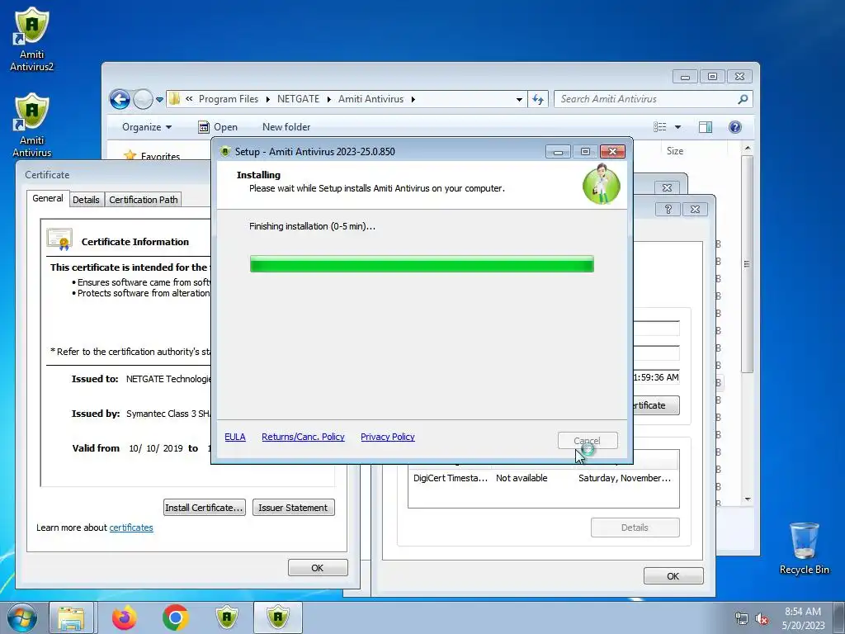845x634 pixels.
Task: Click the Issuer Statement button
Action: point(293,508)
